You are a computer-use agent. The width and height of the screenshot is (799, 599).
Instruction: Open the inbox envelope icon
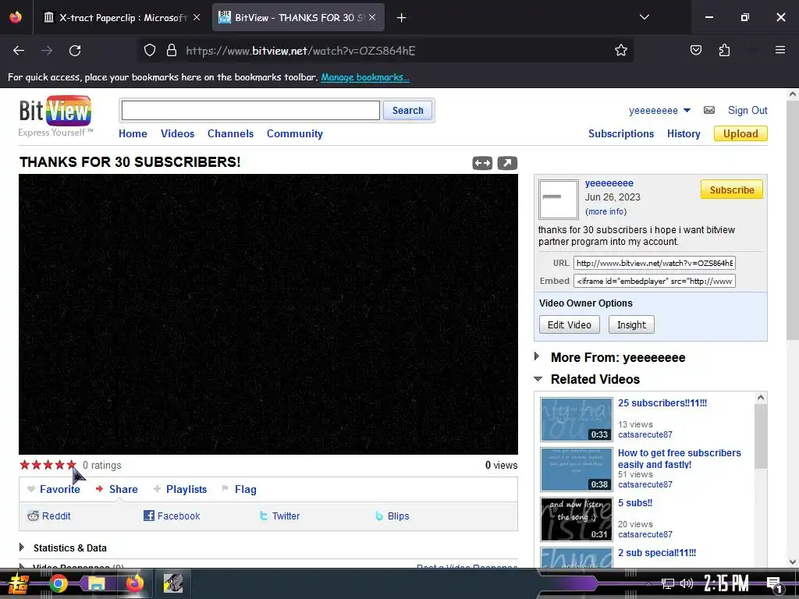tap(708, 110)
